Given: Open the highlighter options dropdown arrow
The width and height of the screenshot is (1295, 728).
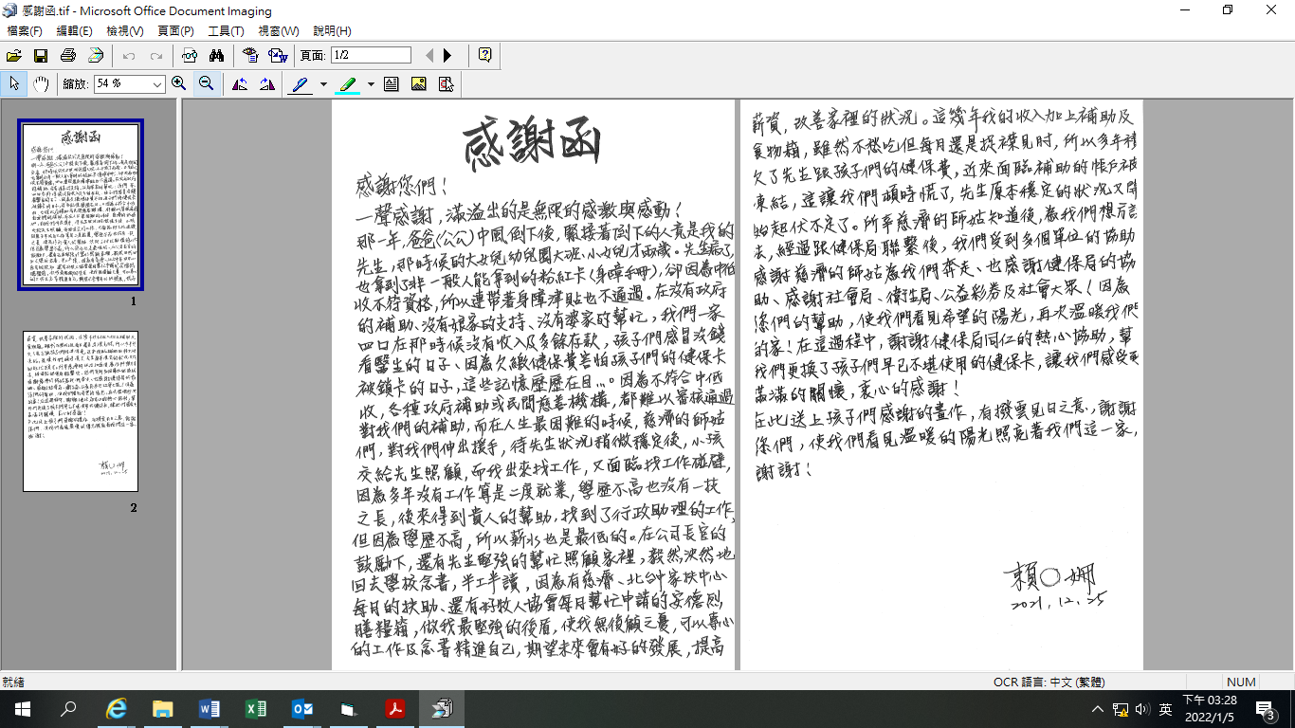Looking at the screenshot, I should click(x=371, y=84).
